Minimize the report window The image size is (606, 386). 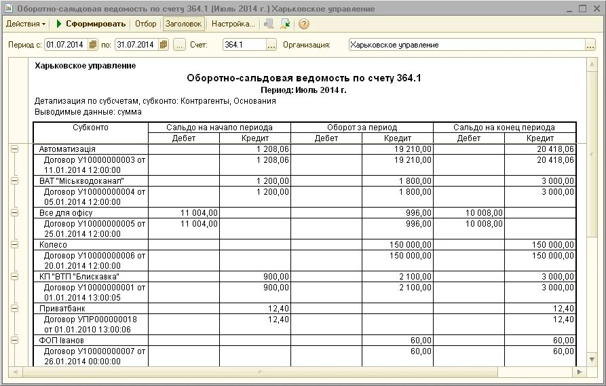[569, 9]
